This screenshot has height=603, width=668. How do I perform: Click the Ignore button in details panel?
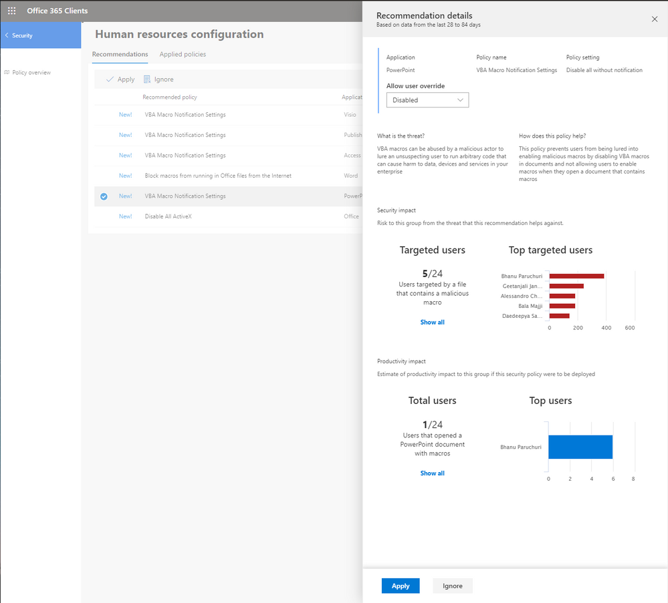point(453,586)
